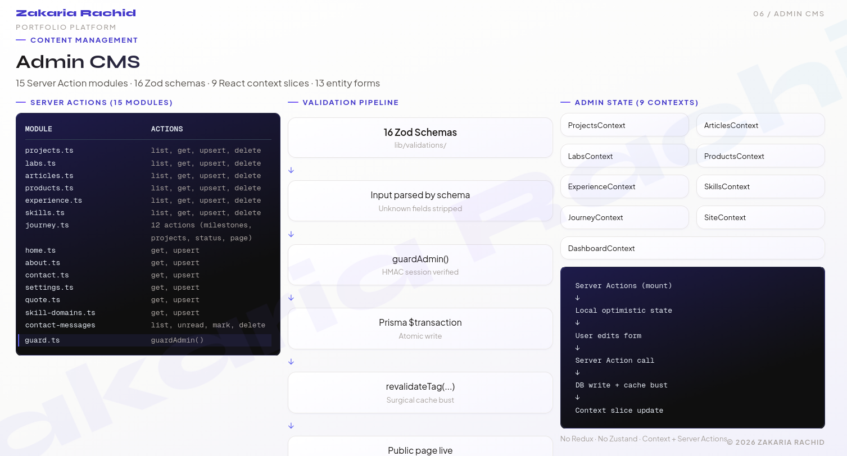
Task: Select the SiteContext card
Action: coord(760,217)
